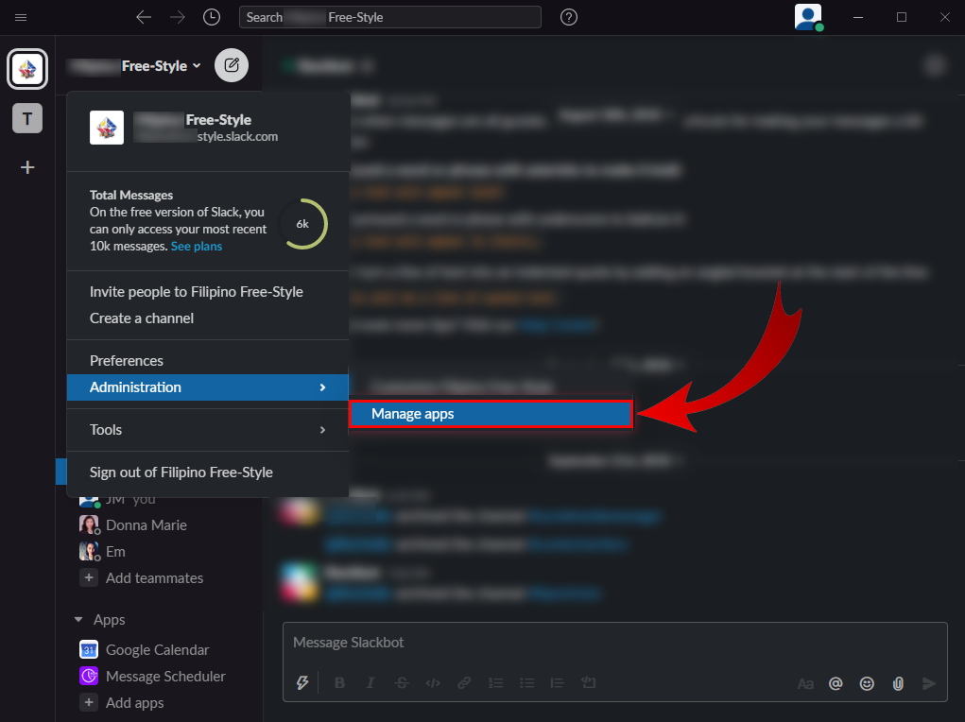Go back in history with left arrow
965x722 pixels.
point(144,17)
